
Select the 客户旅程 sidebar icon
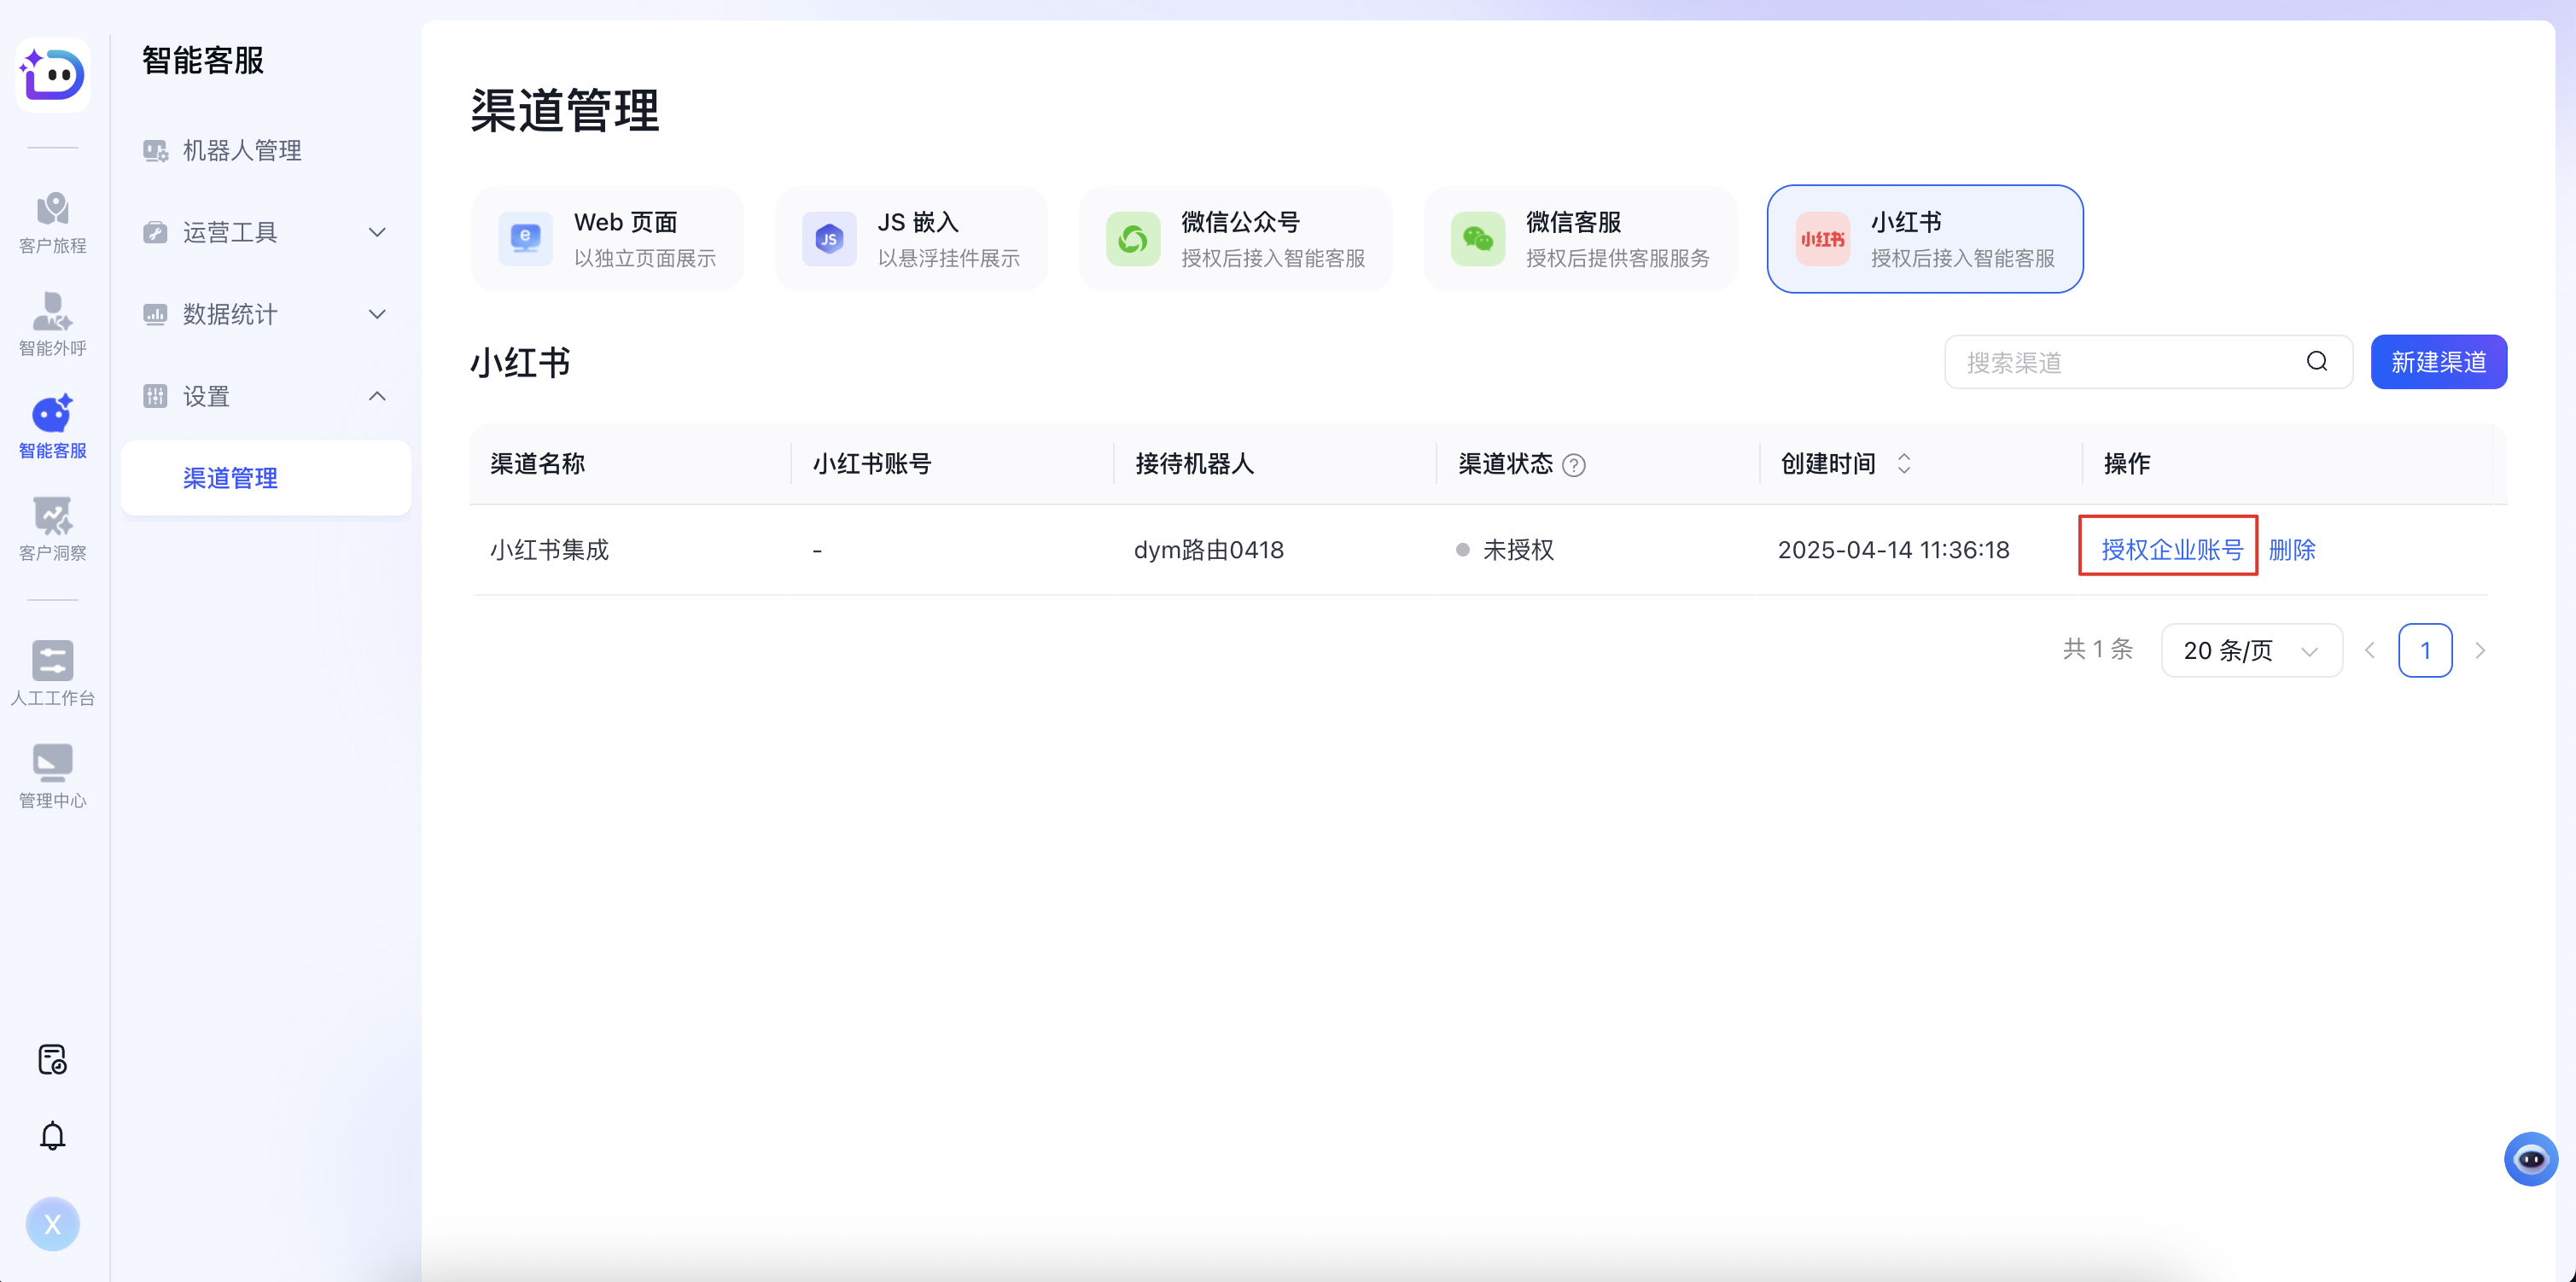[x=53, y=222]
